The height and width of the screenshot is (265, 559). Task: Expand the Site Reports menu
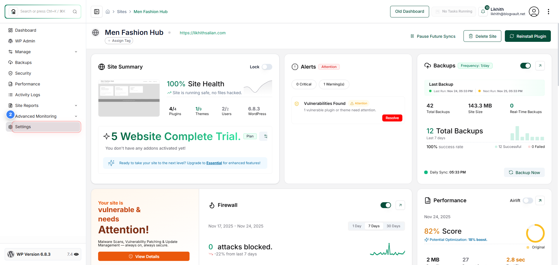(43, 105)
